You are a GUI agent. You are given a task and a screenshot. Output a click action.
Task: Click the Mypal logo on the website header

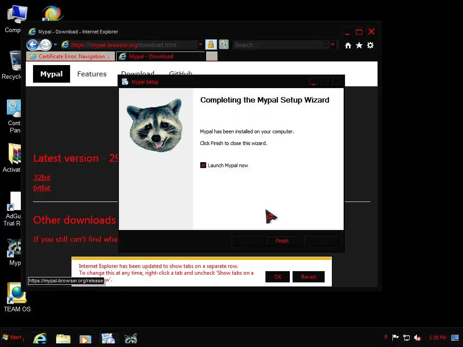(52, 74)
